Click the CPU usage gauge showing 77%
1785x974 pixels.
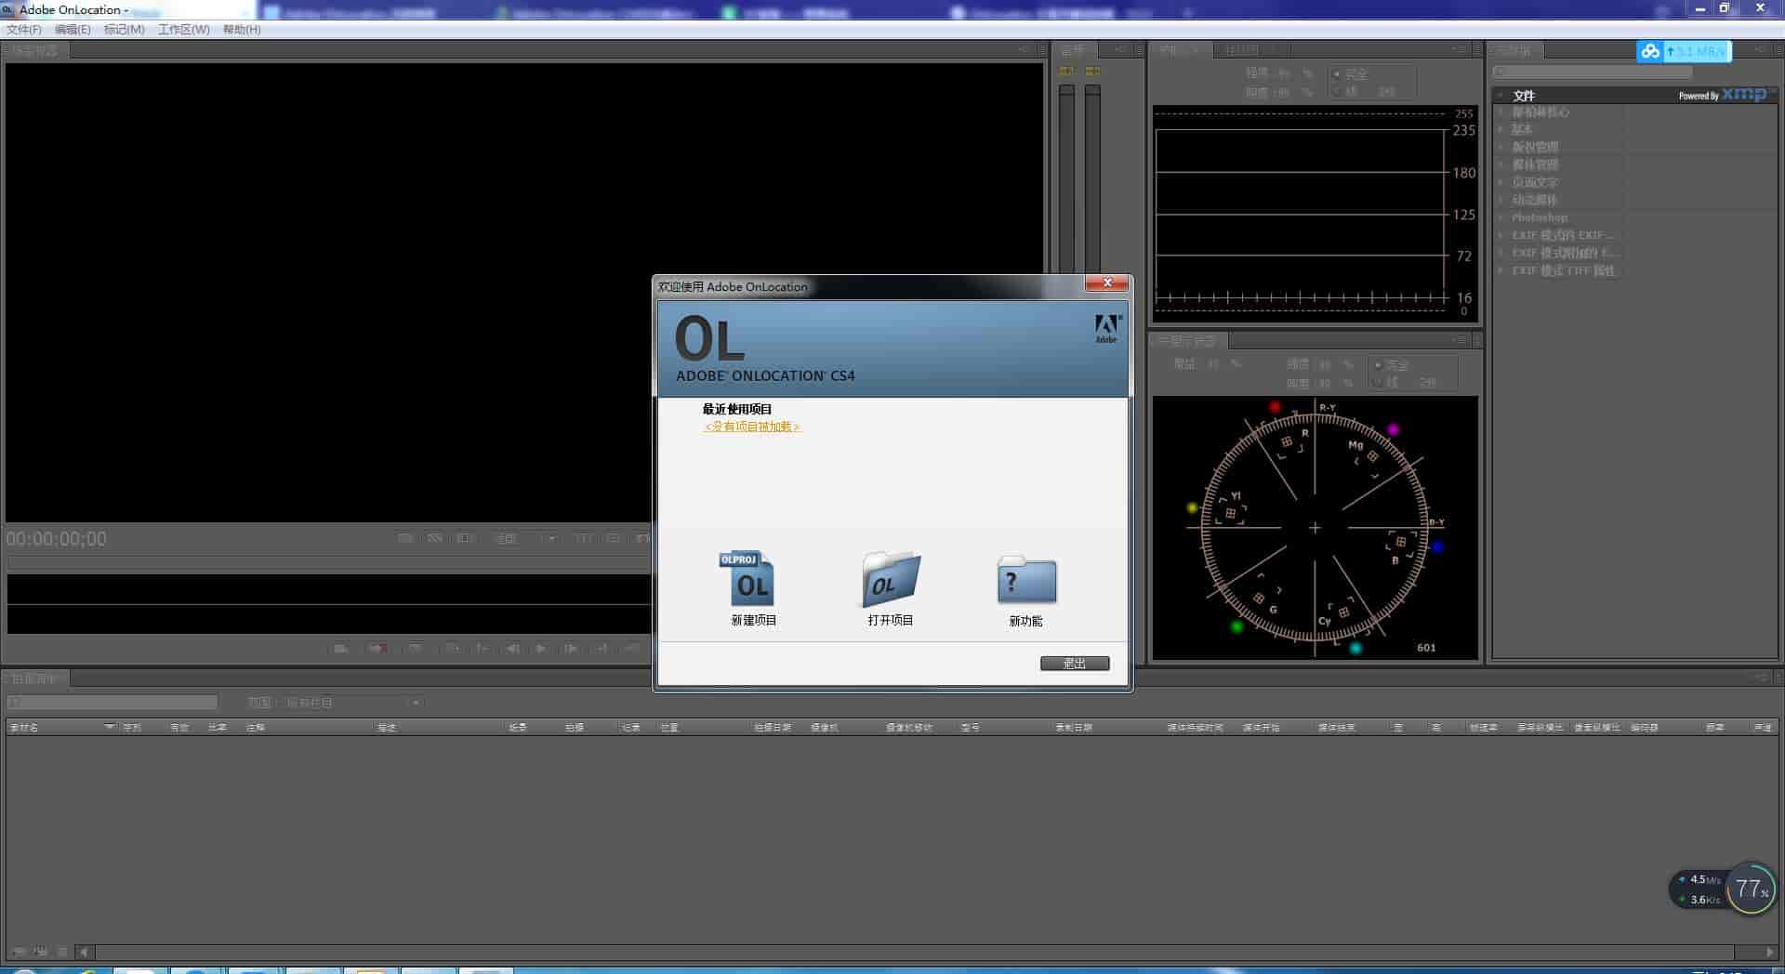pos(1750,888)
